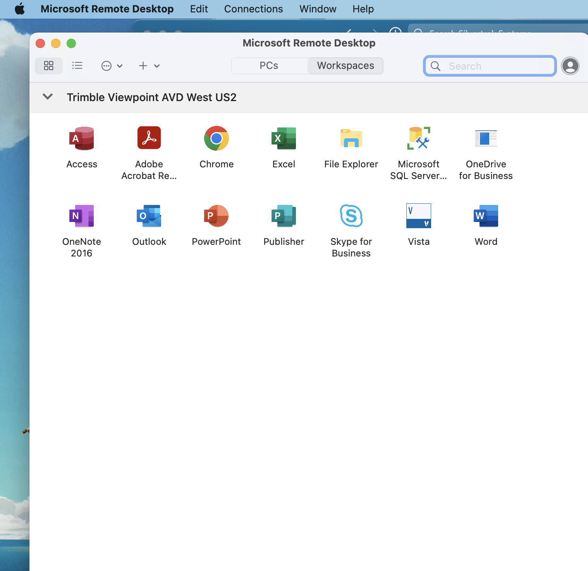Open OneDrive for Business app

point(486,138)
